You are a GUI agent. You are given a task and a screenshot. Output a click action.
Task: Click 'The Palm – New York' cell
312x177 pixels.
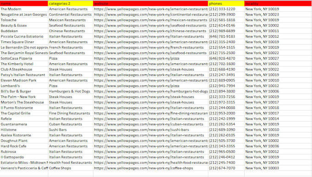point(24,97)
